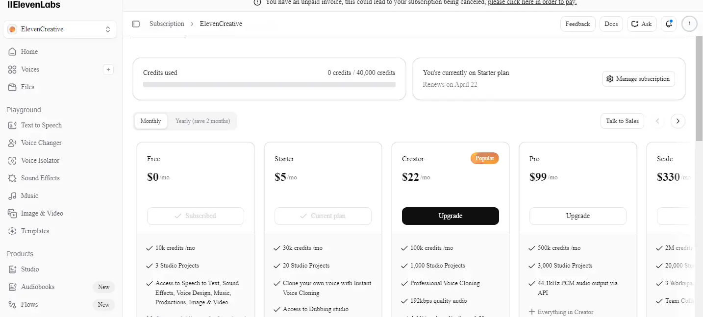Show previous plans with left arrow
The image size is (703, 317).
point(658,121)
